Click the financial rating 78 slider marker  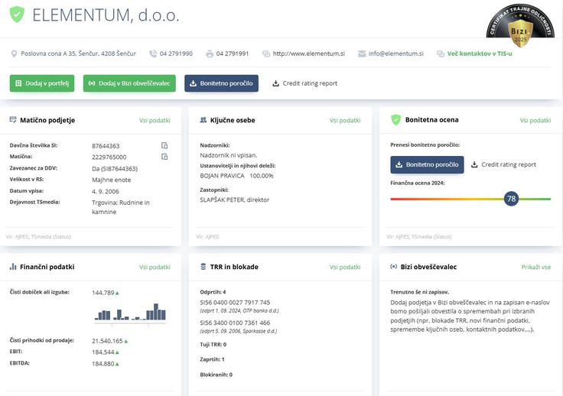tap(511, 199)
